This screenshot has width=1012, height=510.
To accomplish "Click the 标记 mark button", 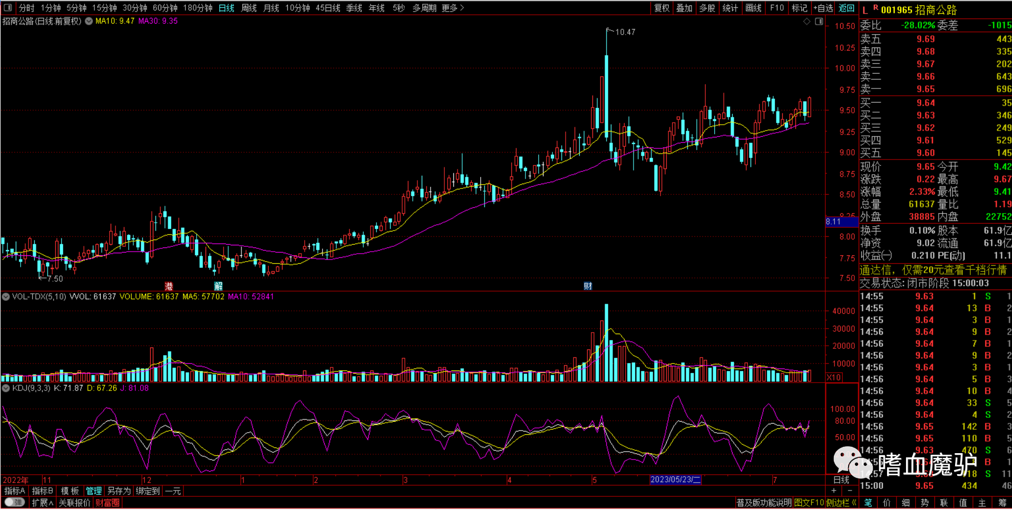I will (x=800, y=8).
